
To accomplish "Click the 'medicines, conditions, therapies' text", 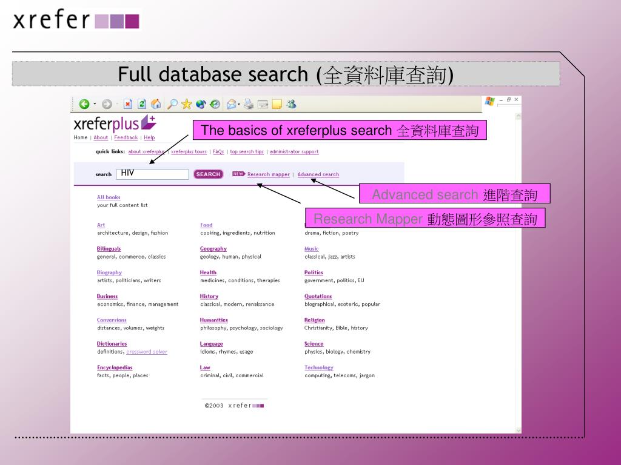I will (x=240, y=280).
